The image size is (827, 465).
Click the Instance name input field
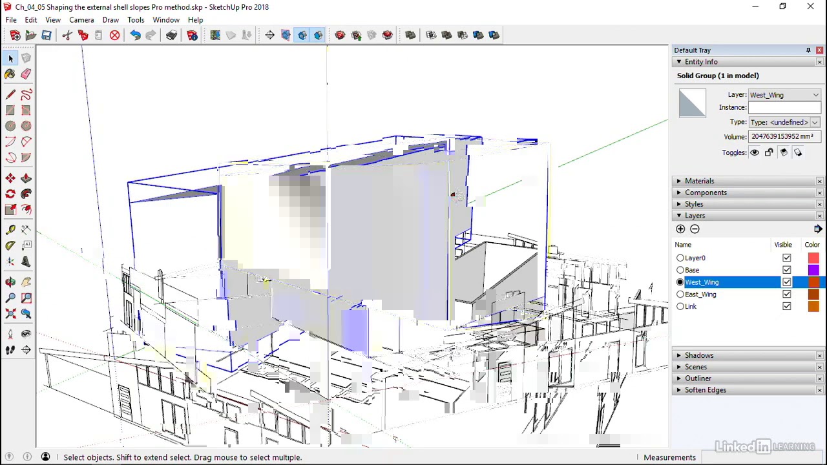point(784,107)
